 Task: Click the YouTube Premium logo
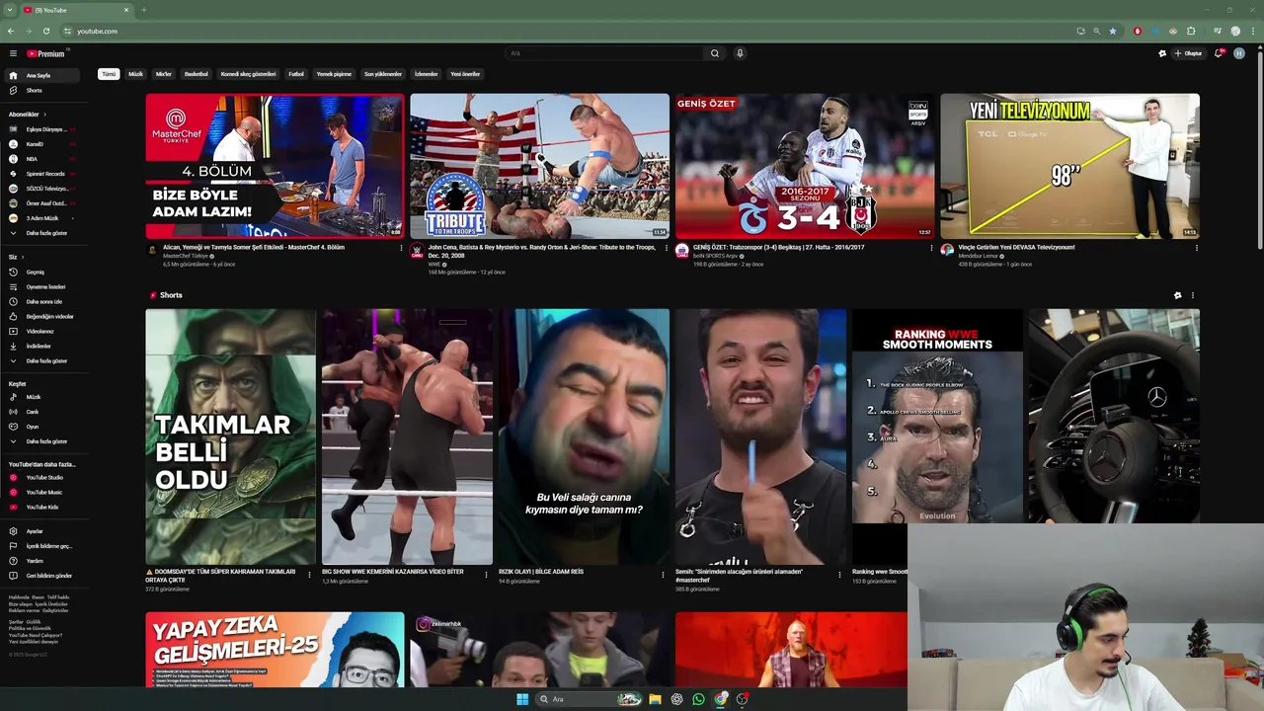(45, 53)
